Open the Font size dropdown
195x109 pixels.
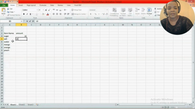pos(43,10)
